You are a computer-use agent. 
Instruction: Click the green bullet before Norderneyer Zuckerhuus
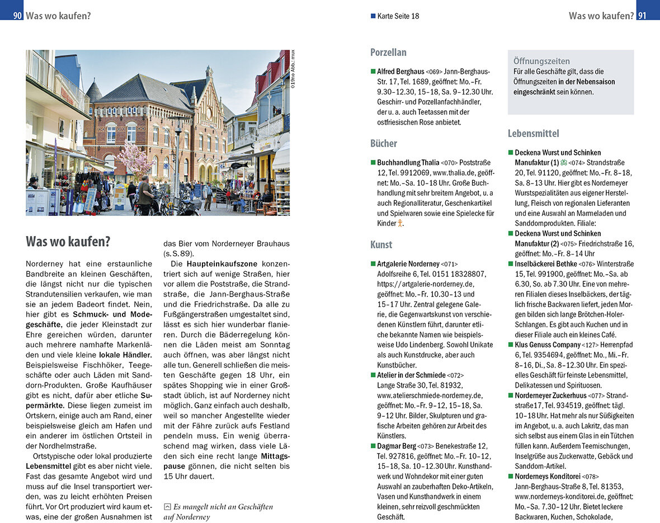point(511,396)
